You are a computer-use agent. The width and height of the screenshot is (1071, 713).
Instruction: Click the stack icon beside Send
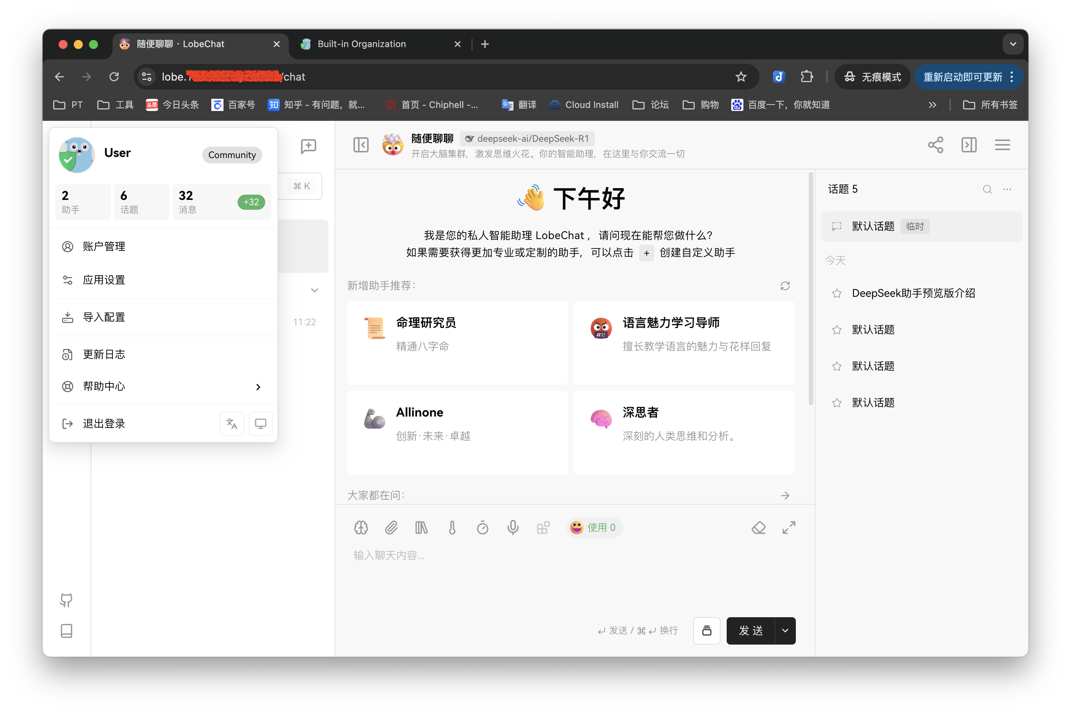coord(707,631)
